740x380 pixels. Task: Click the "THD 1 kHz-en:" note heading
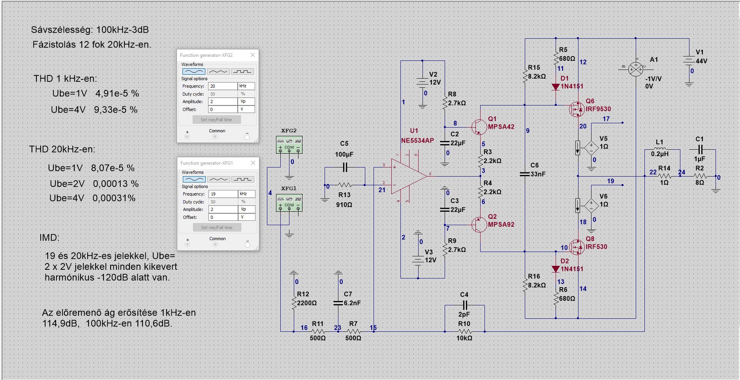(x=65, y=79)
